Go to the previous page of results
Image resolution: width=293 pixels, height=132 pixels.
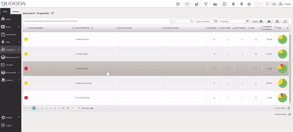30,108
